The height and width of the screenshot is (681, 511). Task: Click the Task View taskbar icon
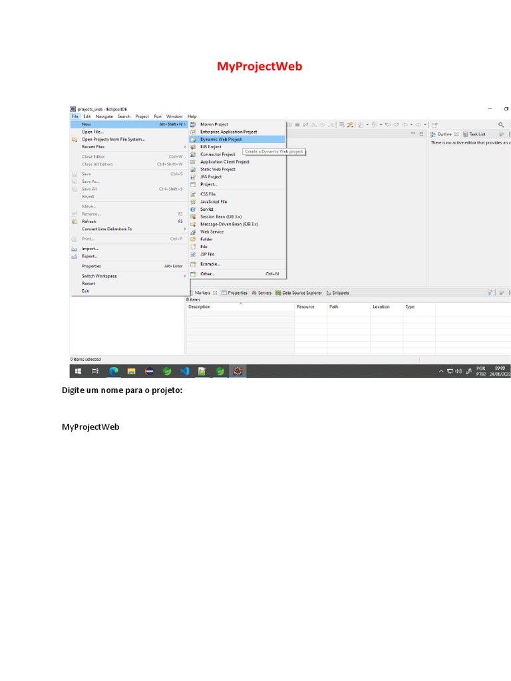click(x=95, y=371)
